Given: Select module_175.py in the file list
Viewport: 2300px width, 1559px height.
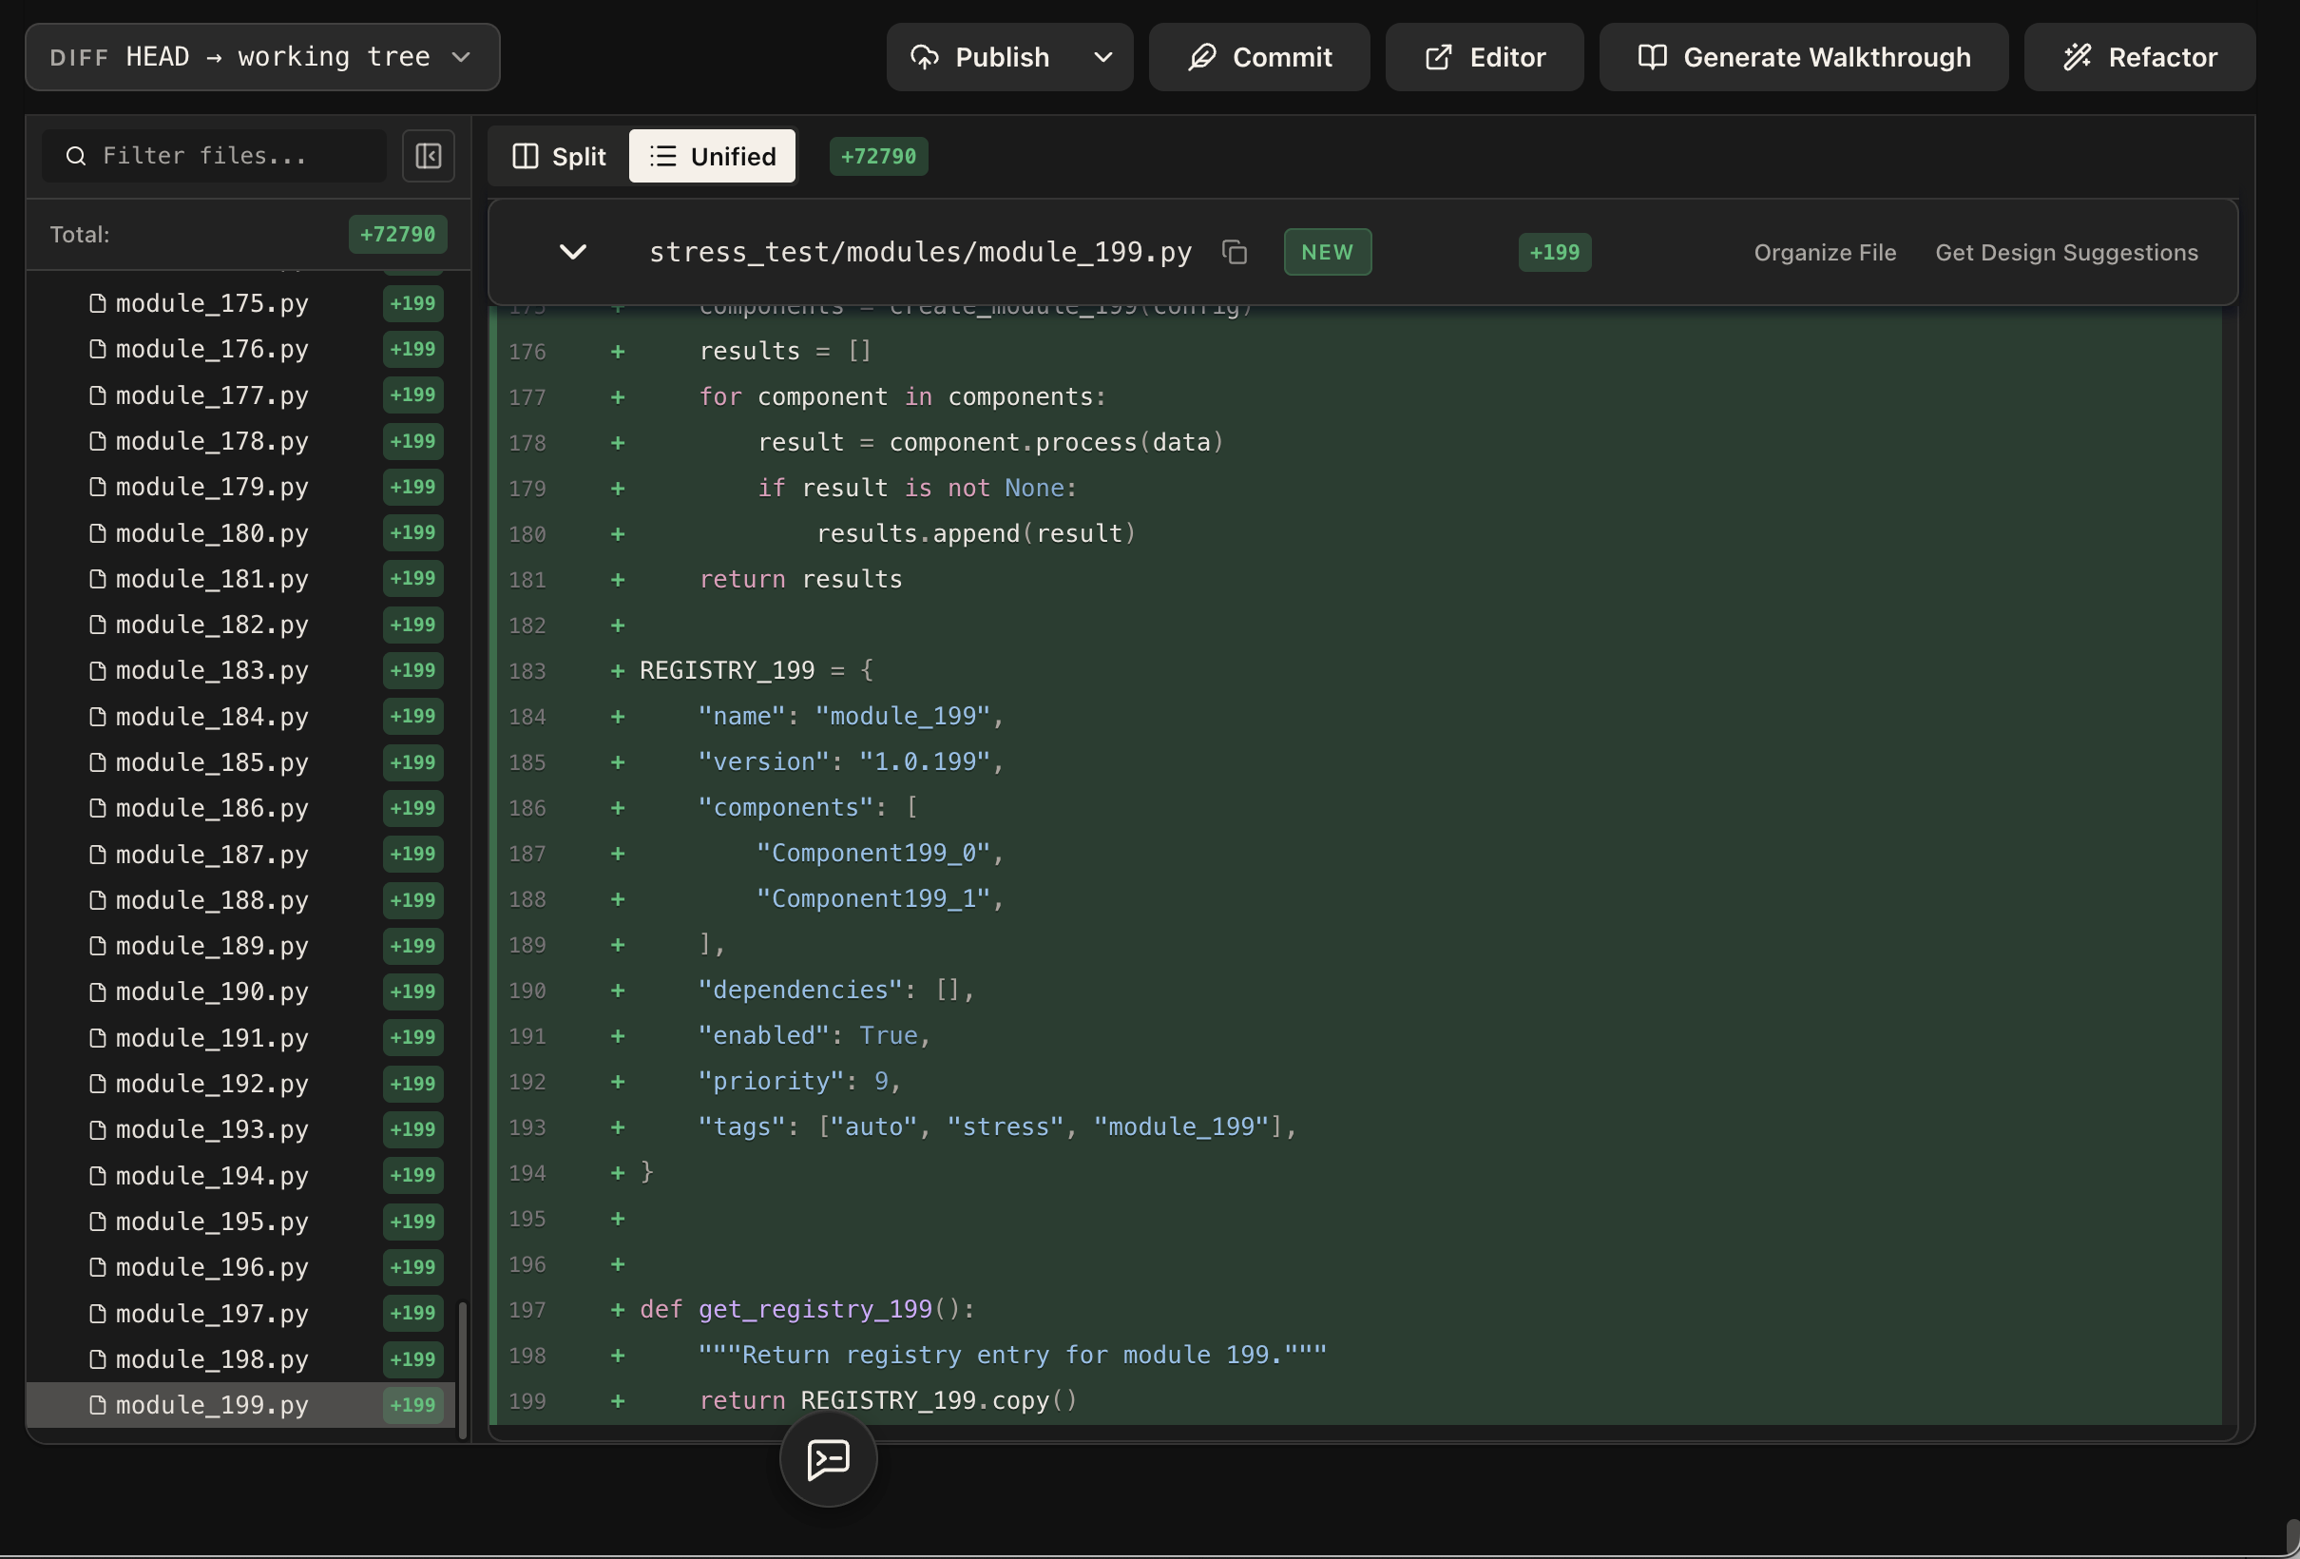Looking at the screenshot, I should pos(212,303).
